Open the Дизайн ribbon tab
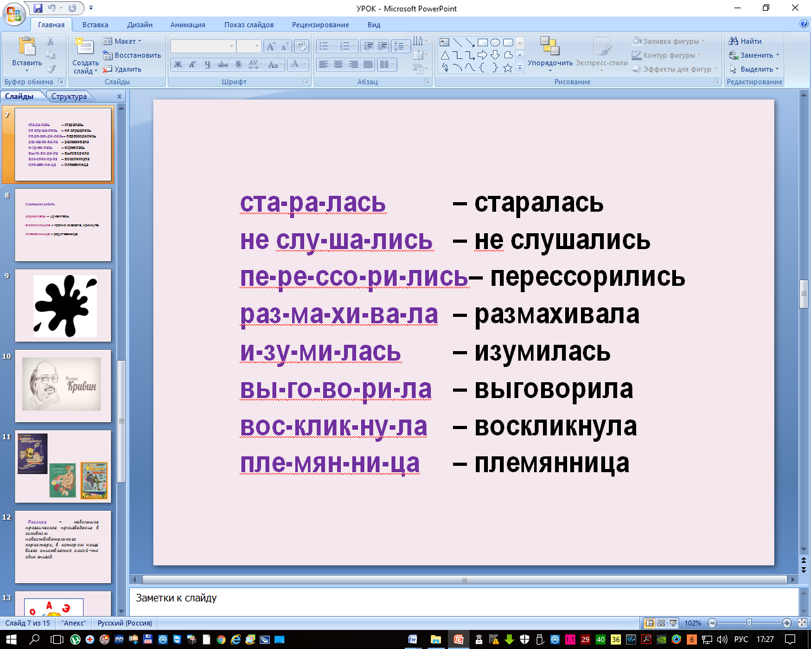 coord(139,25)
